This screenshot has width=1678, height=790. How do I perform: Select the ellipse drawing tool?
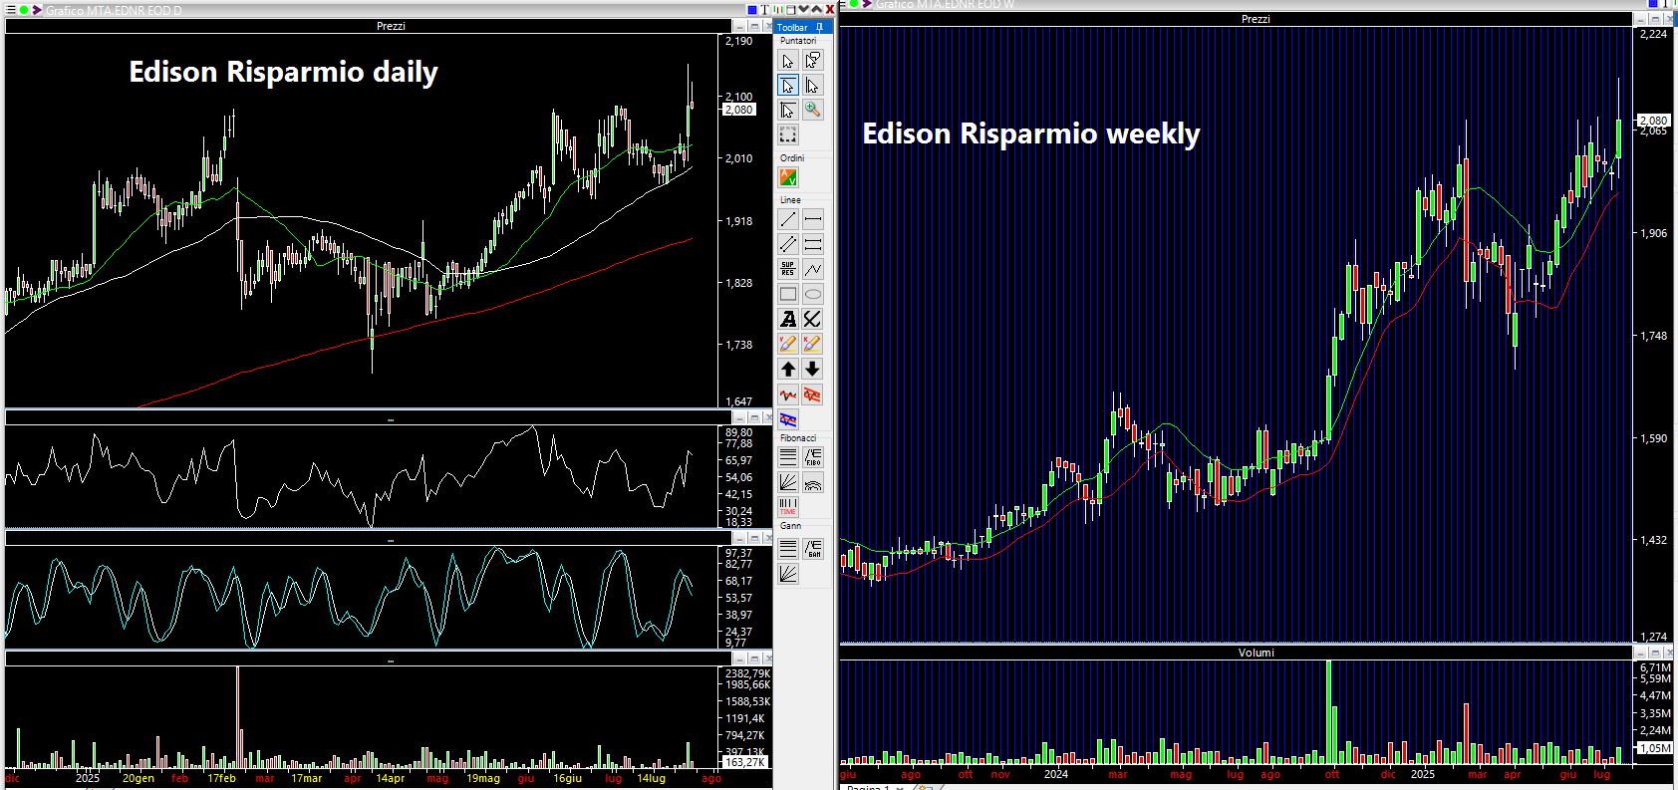point(813,294)
